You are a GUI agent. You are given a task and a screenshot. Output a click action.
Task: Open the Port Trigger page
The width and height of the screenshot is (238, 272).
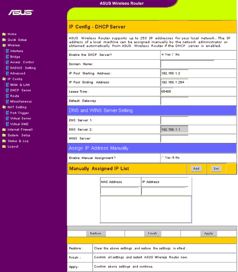click(19, 113)
